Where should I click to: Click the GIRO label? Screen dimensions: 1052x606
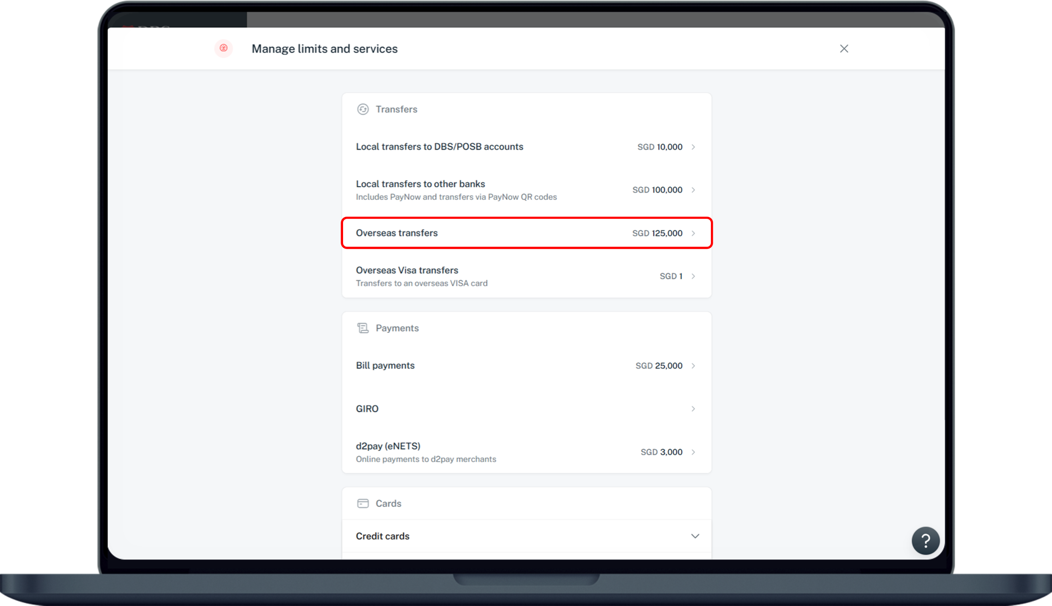(367, 409)
